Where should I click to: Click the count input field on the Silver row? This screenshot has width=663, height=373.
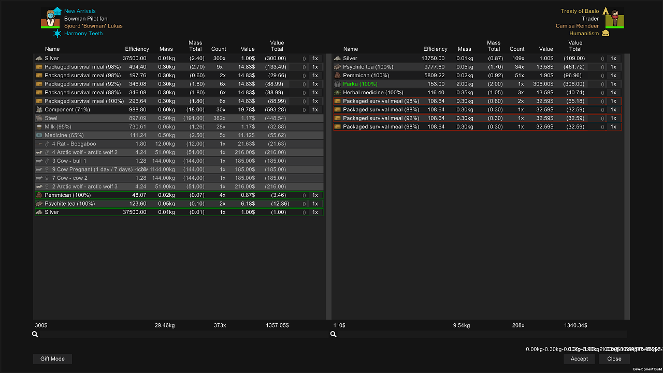click(304, 58)
